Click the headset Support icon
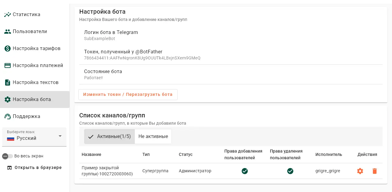Screen dimensions: 392x192 8,116
